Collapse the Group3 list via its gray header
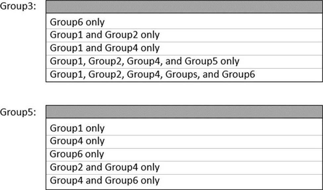This screenshot has height=190, width=323. [x=184, y=7]
